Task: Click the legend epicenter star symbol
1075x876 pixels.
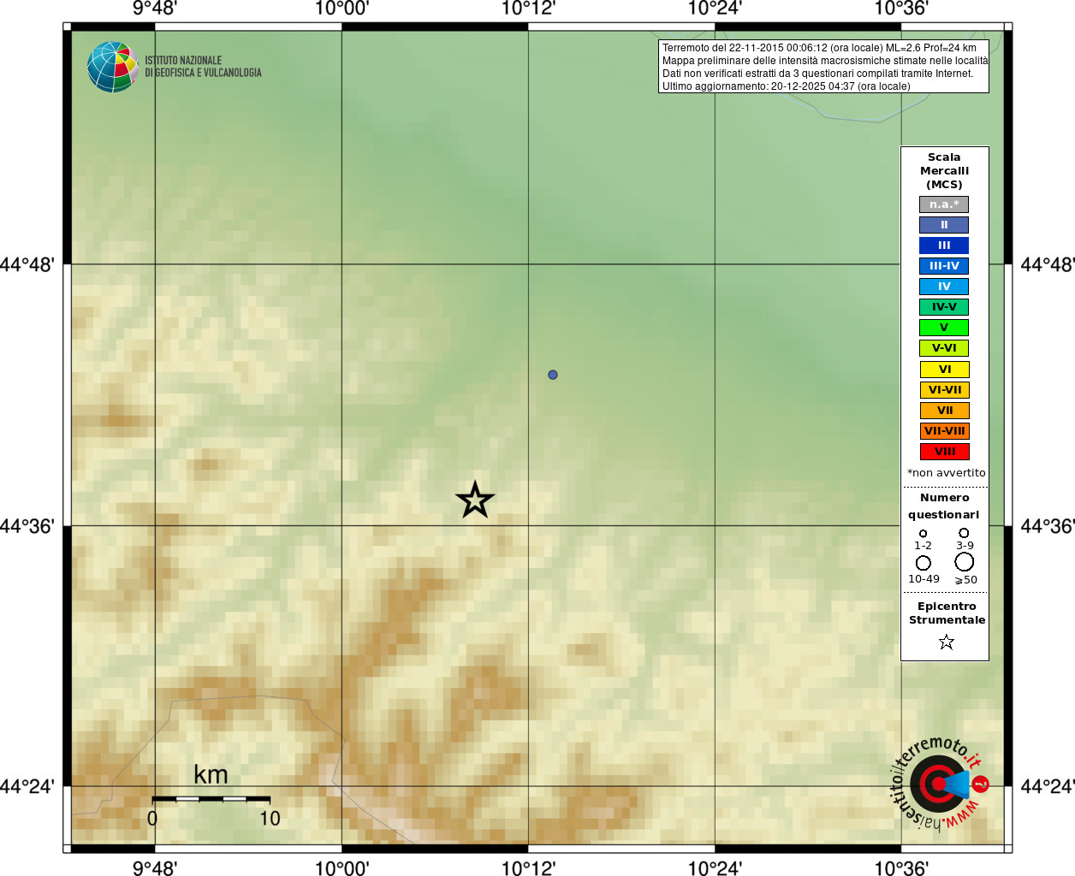Action: [x=946, y=642]
